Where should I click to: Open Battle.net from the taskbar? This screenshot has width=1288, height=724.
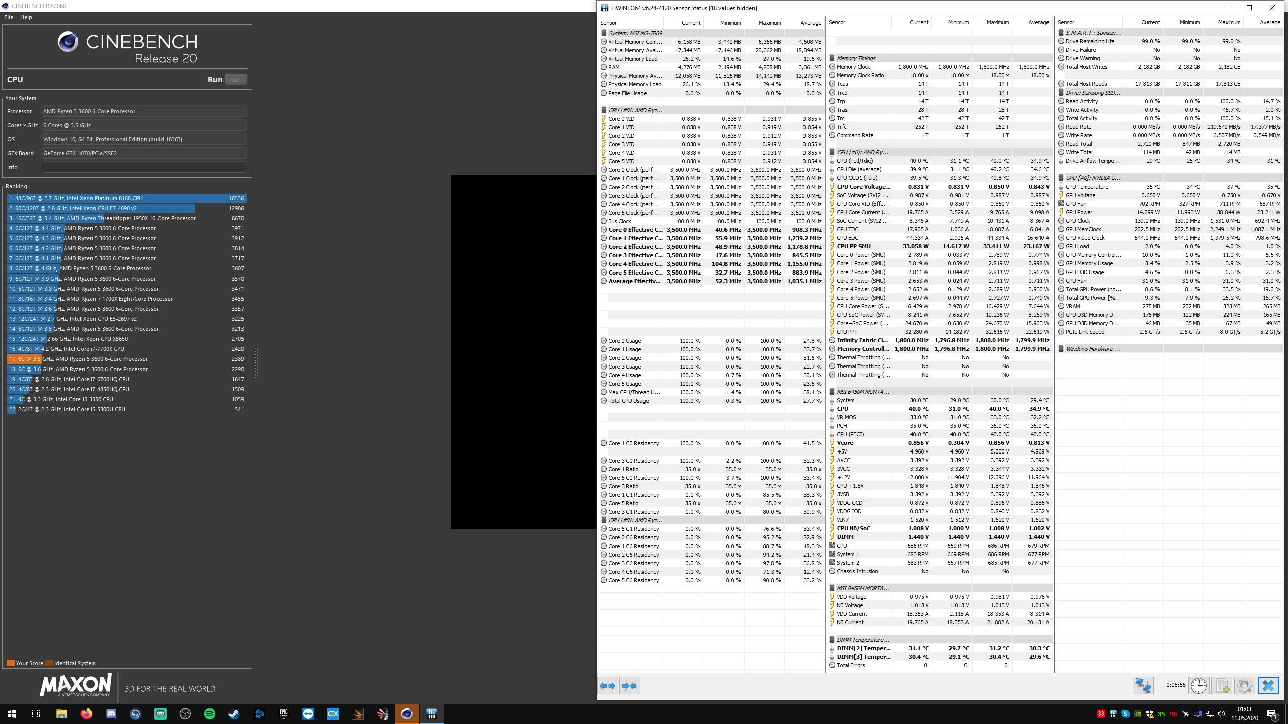coord(259,713)
